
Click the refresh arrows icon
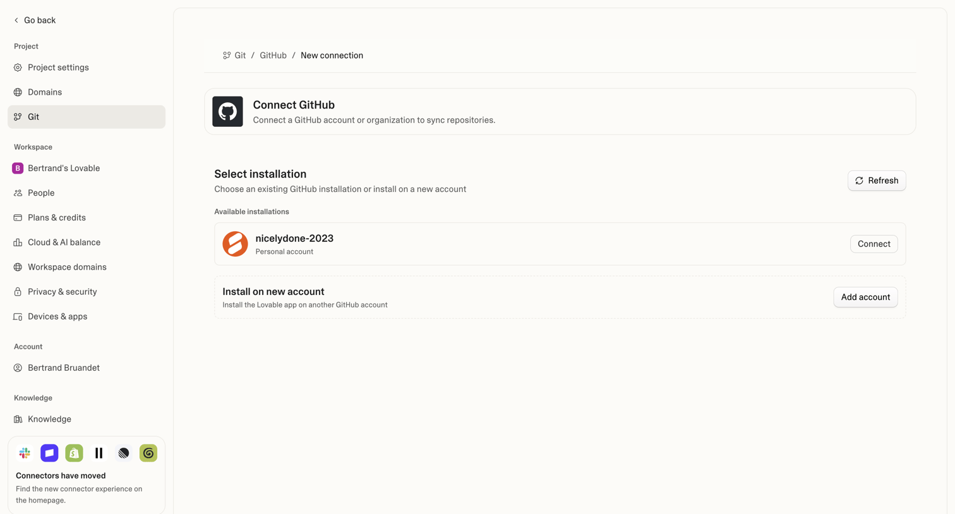coord(859,181)
